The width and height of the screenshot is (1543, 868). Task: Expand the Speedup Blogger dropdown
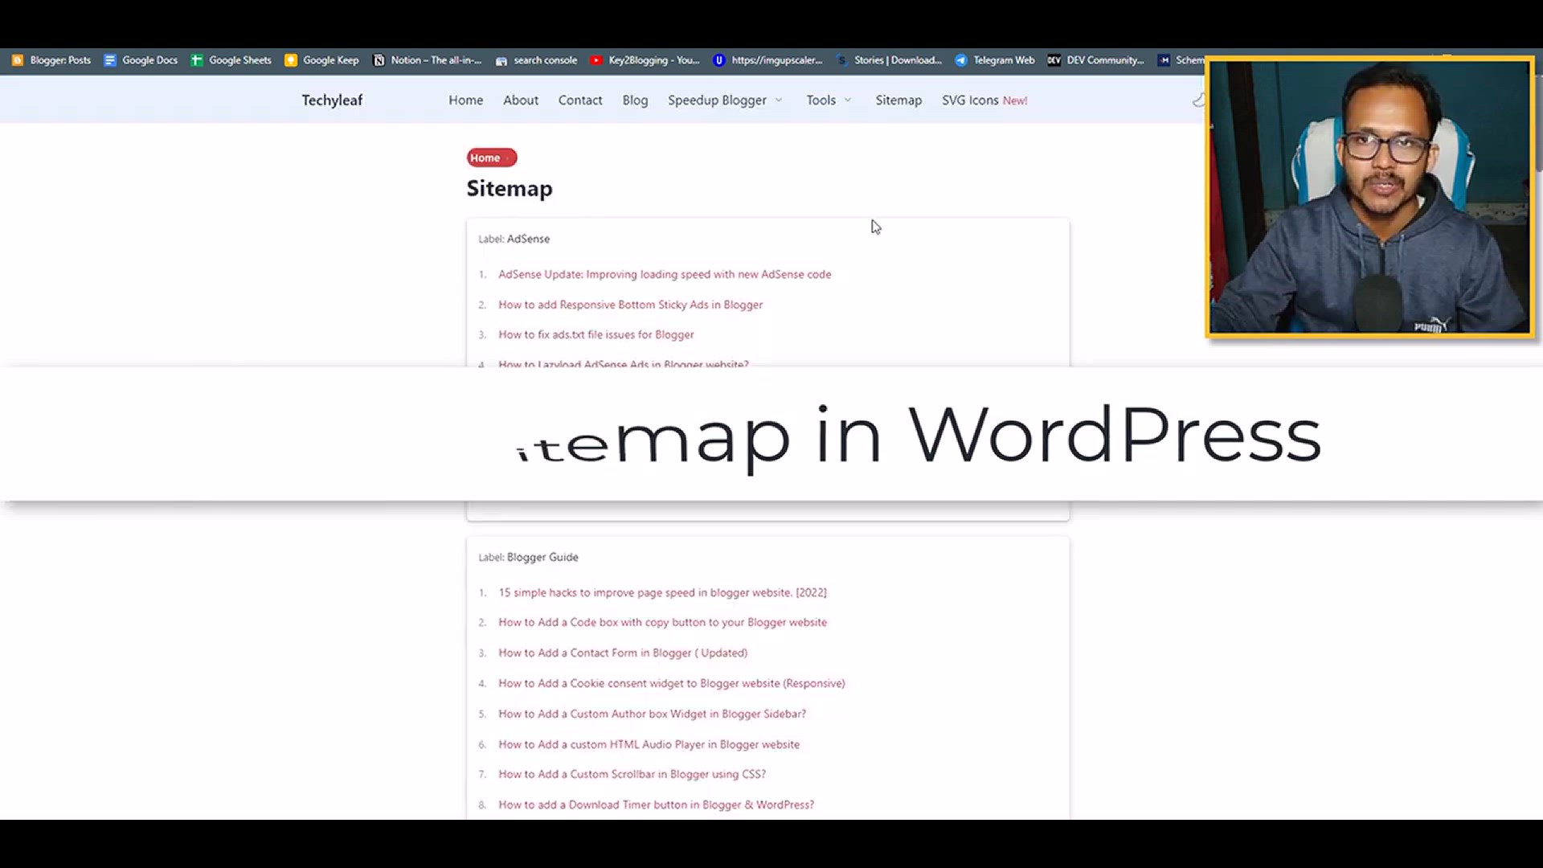coord(725,100)
